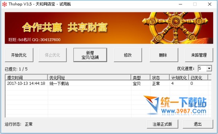Sort by the 已优化 column header
The image size is (218, 134).
click(x=198, y=78)
